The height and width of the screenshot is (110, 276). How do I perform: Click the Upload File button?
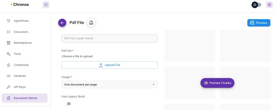(109, 65)
